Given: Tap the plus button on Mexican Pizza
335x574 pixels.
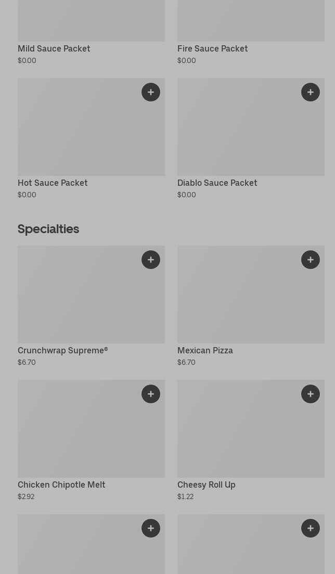Looking at the screenshot, I should click(x=311, y=260).
